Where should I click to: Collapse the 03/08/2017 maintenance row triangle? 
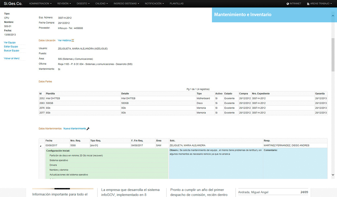coord(41,146)
